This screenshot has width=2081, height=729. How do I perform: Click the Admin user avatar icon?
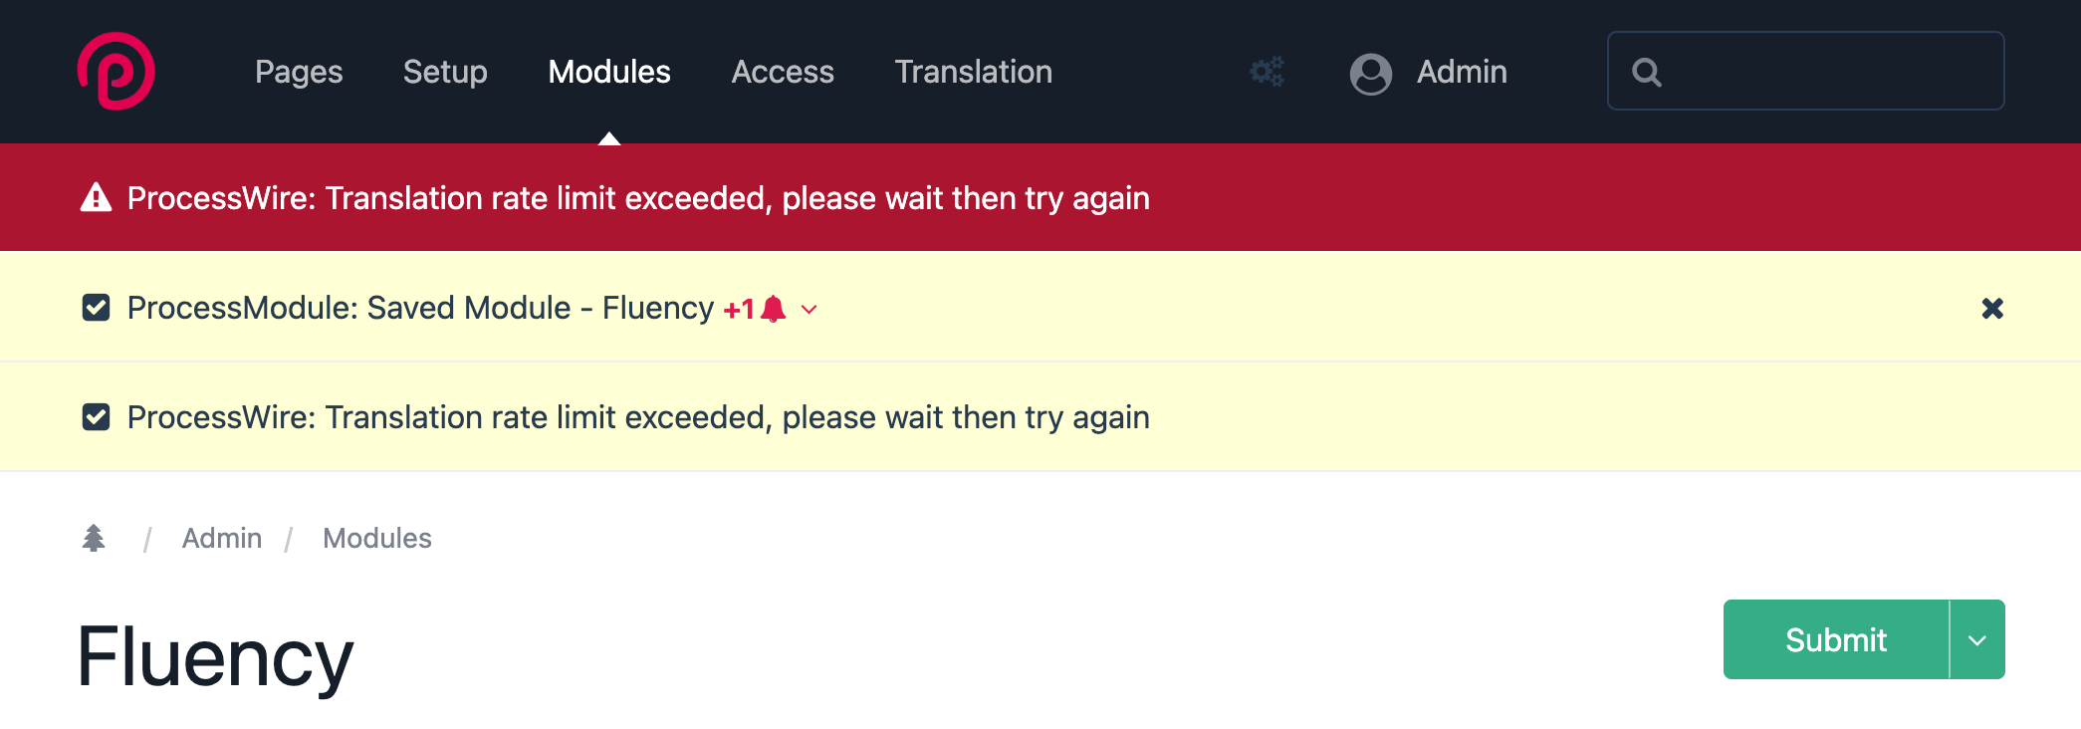(x=1370, y=73)
